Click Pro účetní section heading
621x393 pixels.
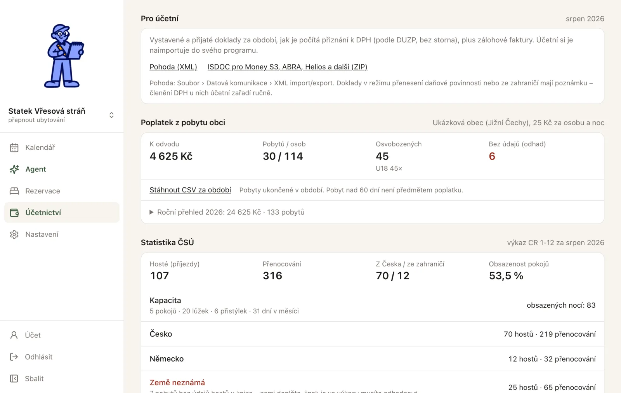pyautogui.click(x=160, y=19)
